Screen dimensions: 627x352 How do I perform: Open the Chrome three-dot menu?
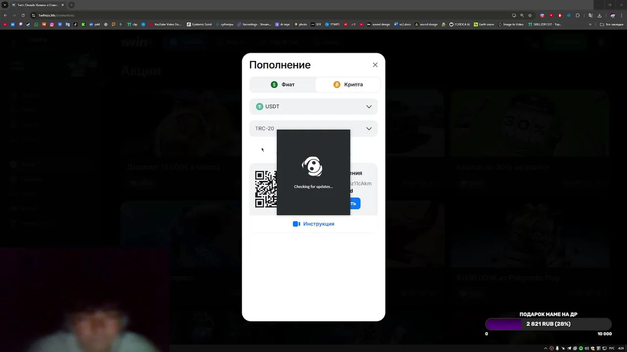[622, 15]
